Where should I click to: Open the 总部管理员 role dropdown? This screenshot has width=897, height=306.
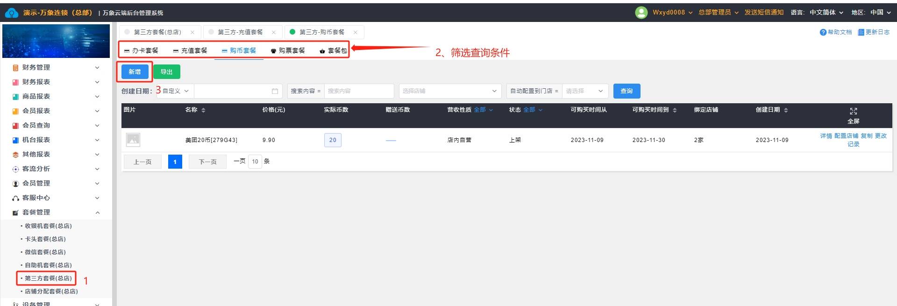(x=719, y=13)
